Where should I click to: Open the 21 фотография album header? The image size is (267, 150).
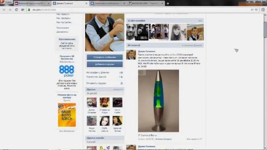(x=165, y=21)
